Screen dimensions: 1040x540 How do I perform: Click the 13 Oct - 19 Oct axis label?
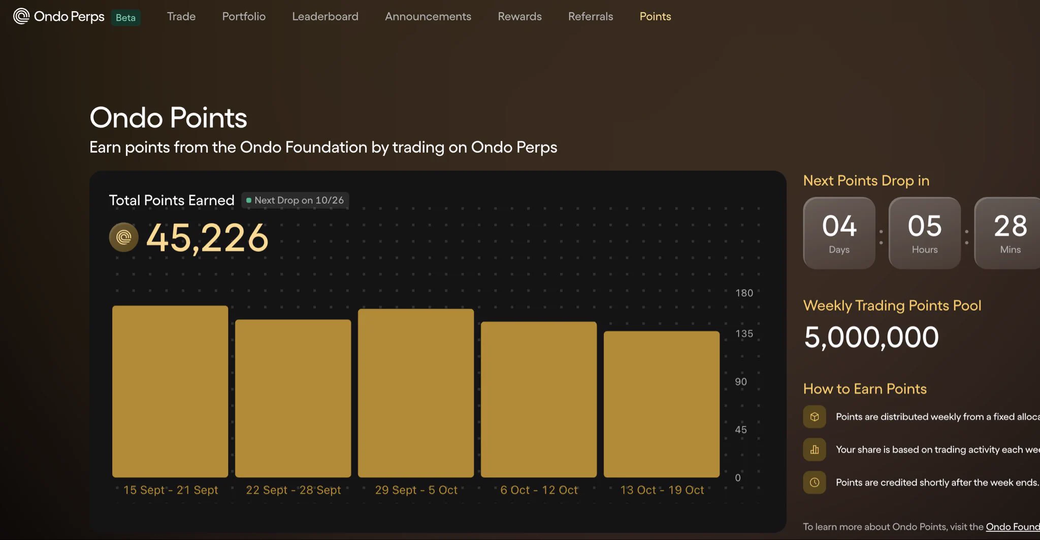pyautogui.click(x=662, y=490)
